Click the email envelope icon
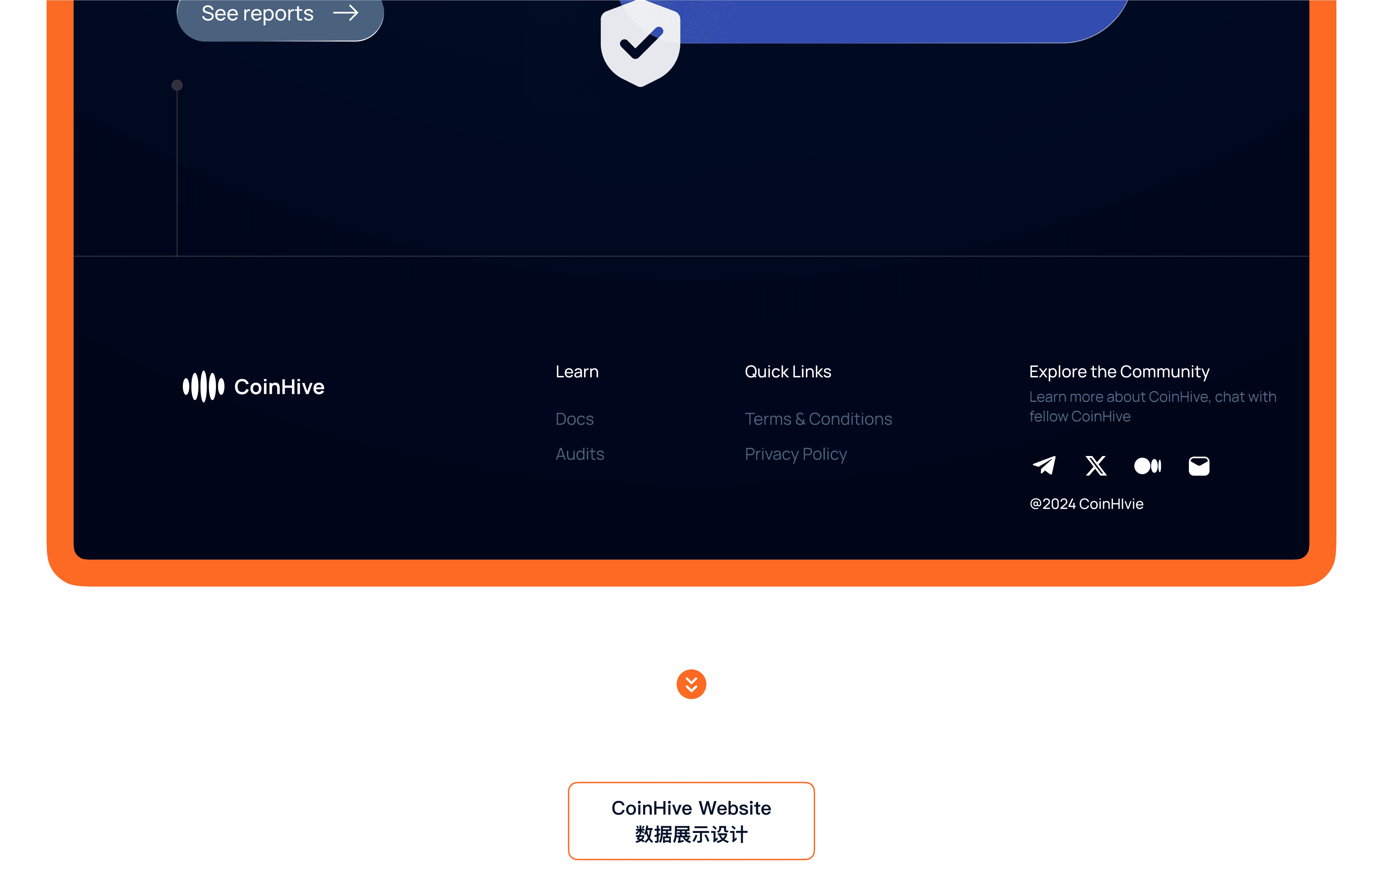Viewport: 1383px width, 886px height. click(x=1199, y=465)
